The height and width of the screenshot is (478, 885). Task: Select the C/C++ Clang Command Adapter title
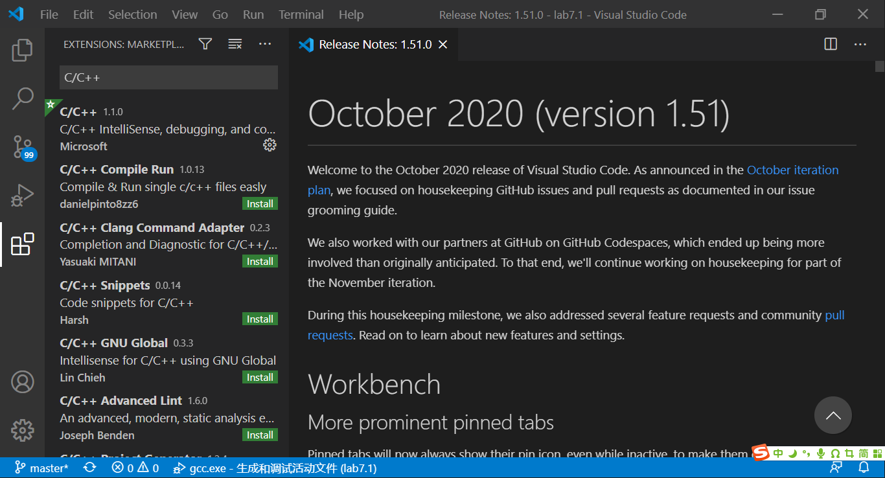coord(152,227)
